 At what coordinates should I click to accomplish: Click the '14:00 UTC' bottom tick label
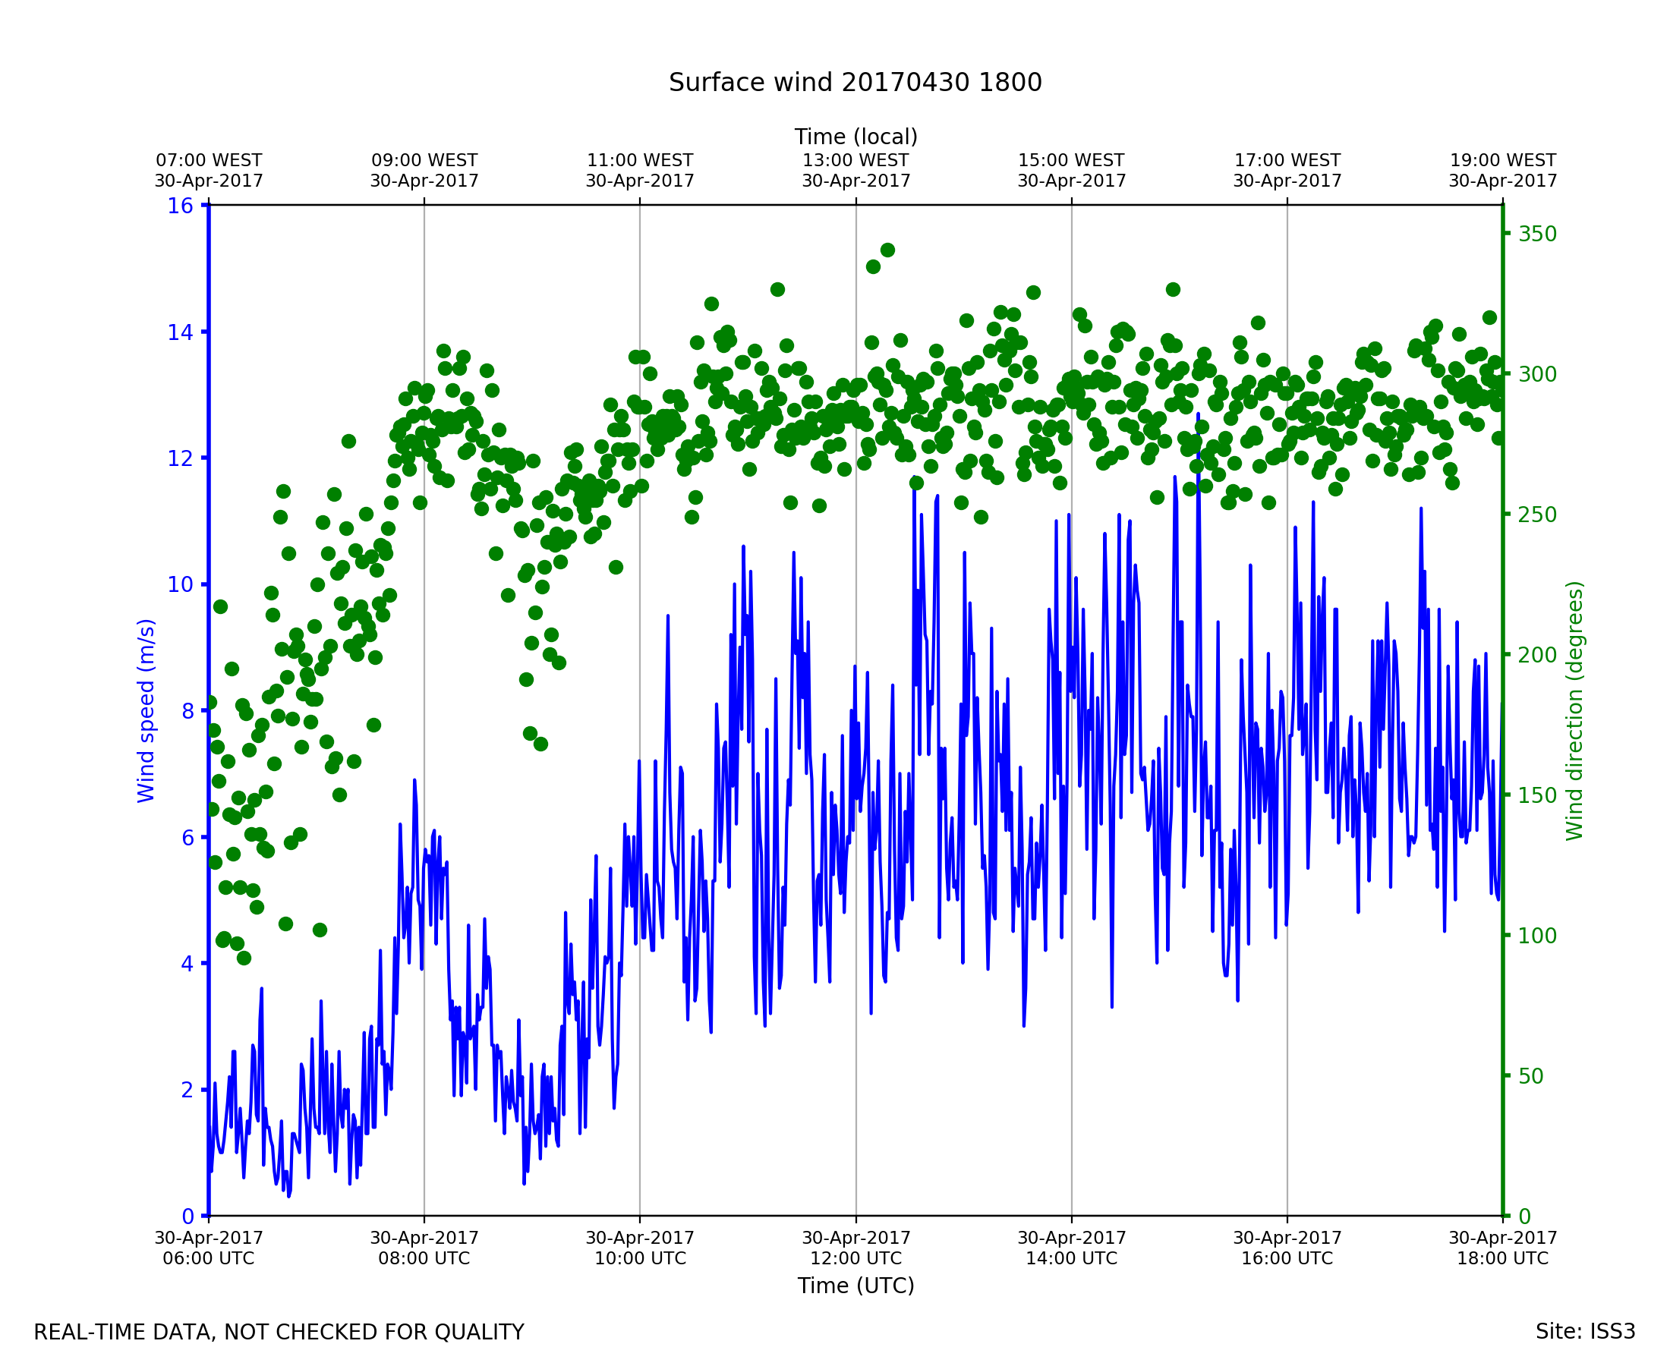point(1071,1258)
